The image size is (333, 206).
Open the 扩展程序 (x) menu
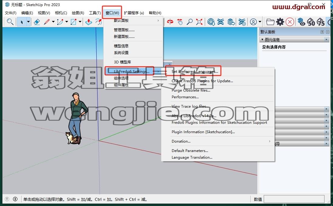(x=134, y=13)
